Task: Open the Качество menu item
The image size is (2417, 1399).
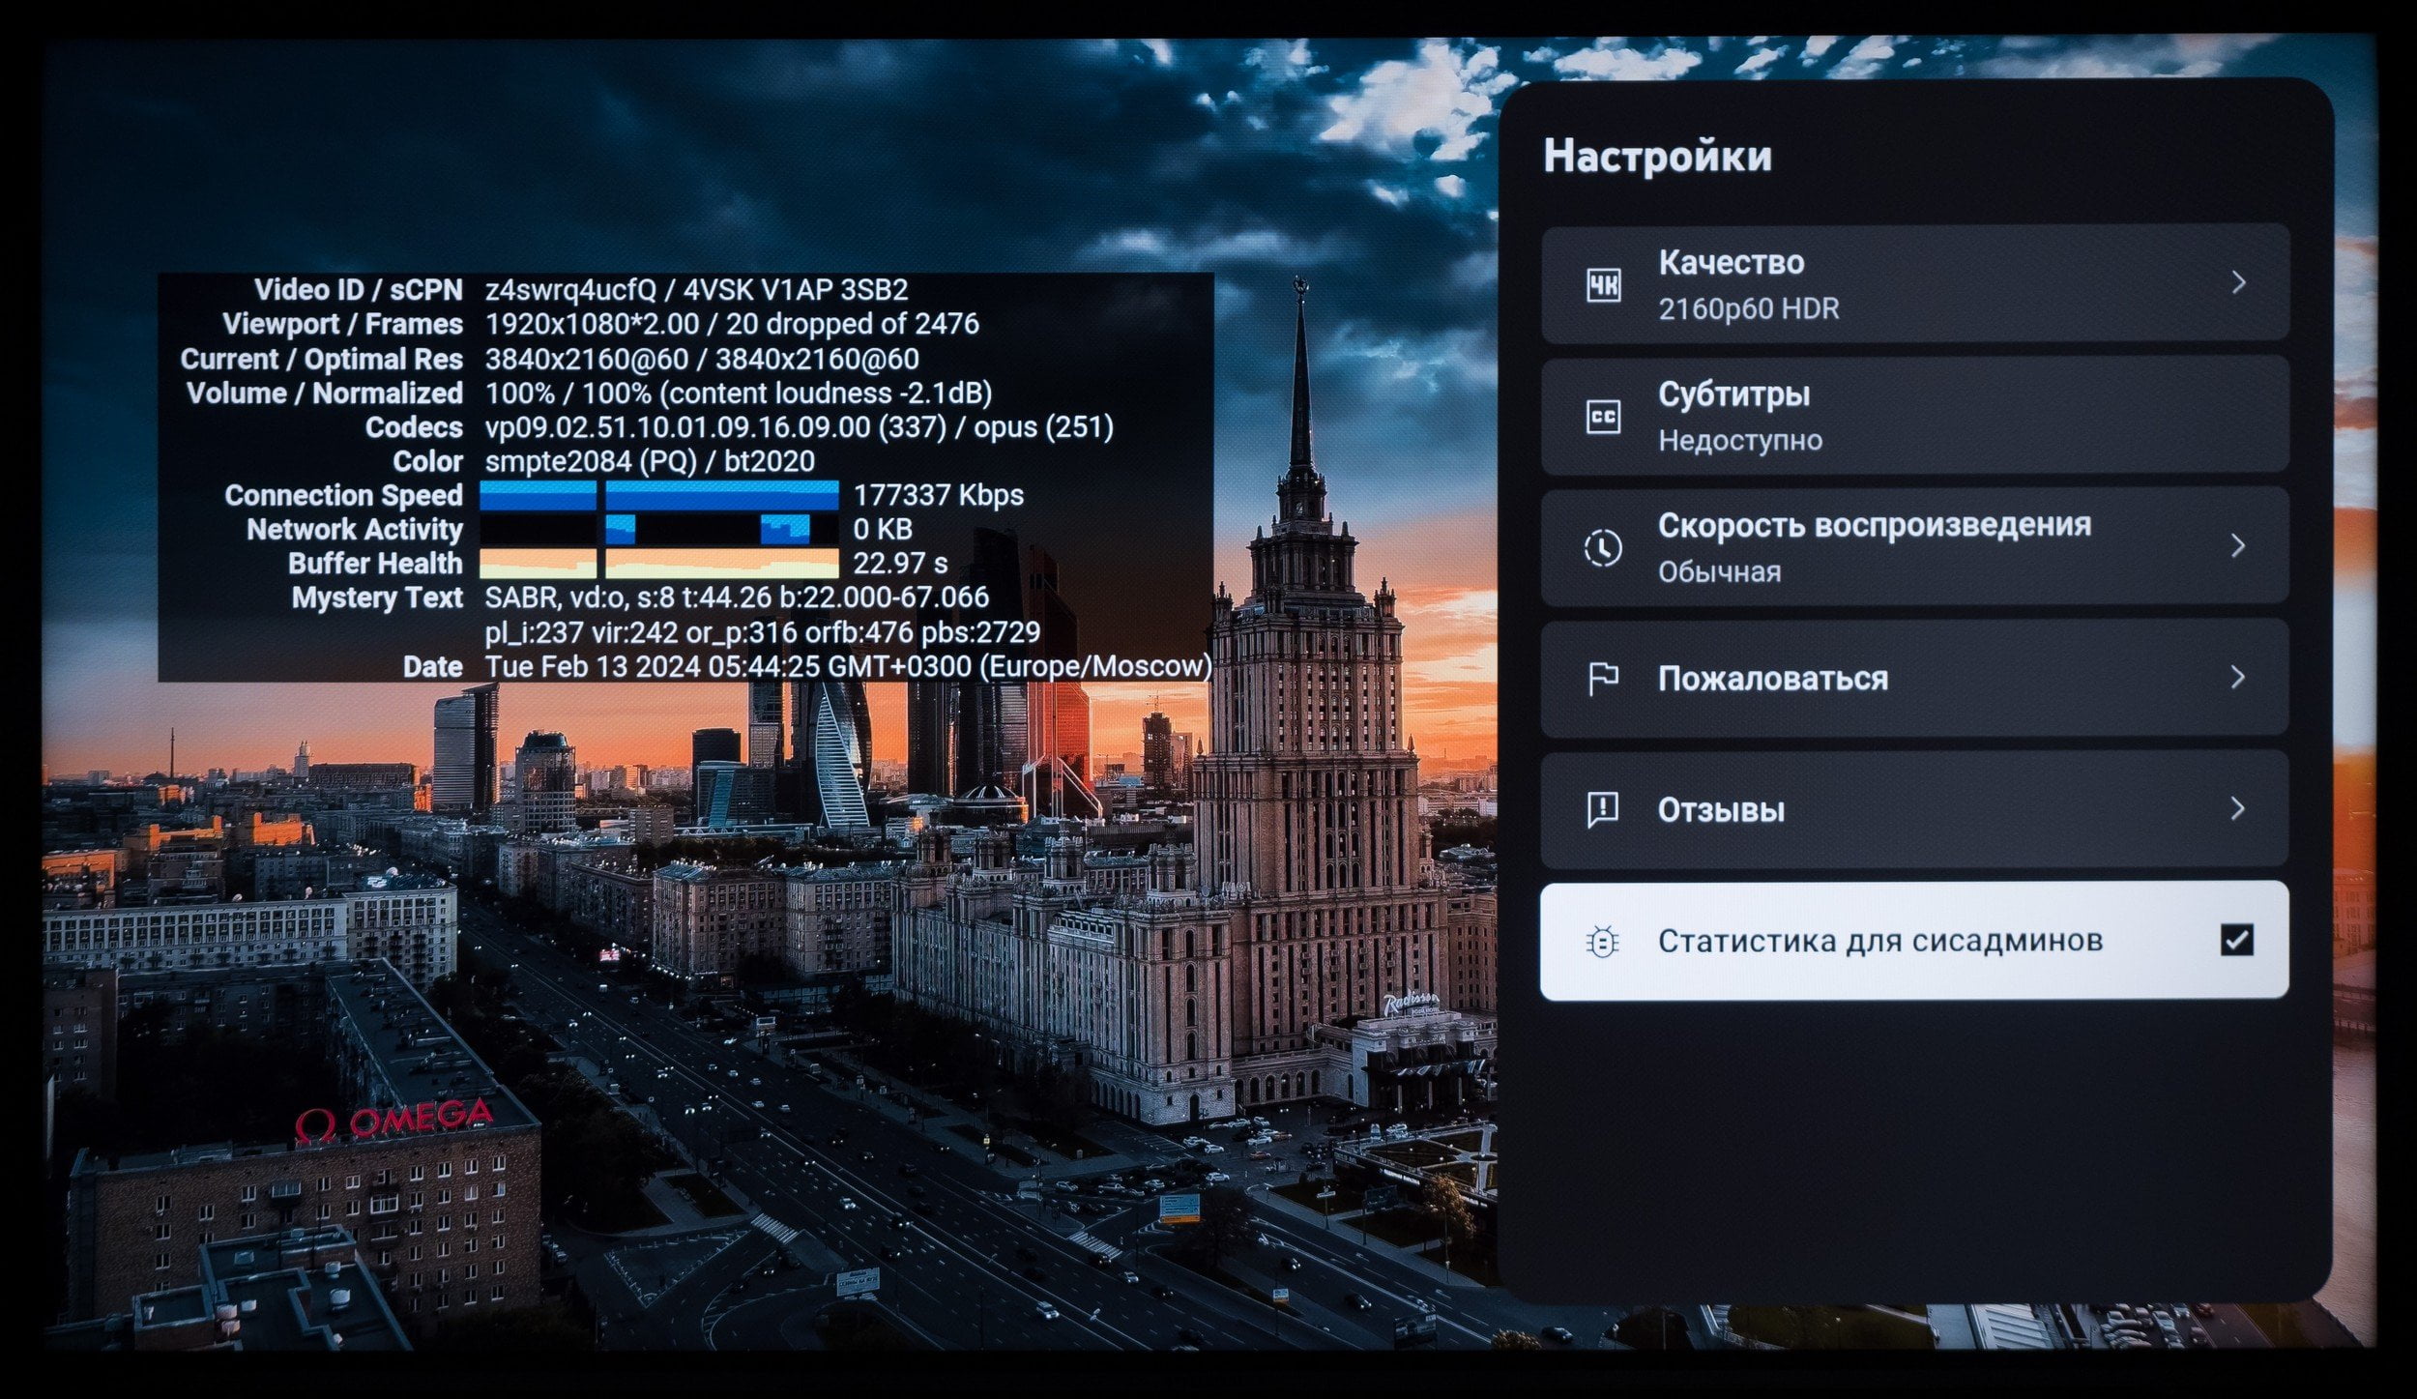Action: [x=1914, y=284]
